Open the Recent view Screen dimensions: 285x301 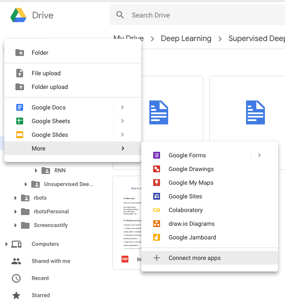[x=40, y=278]
